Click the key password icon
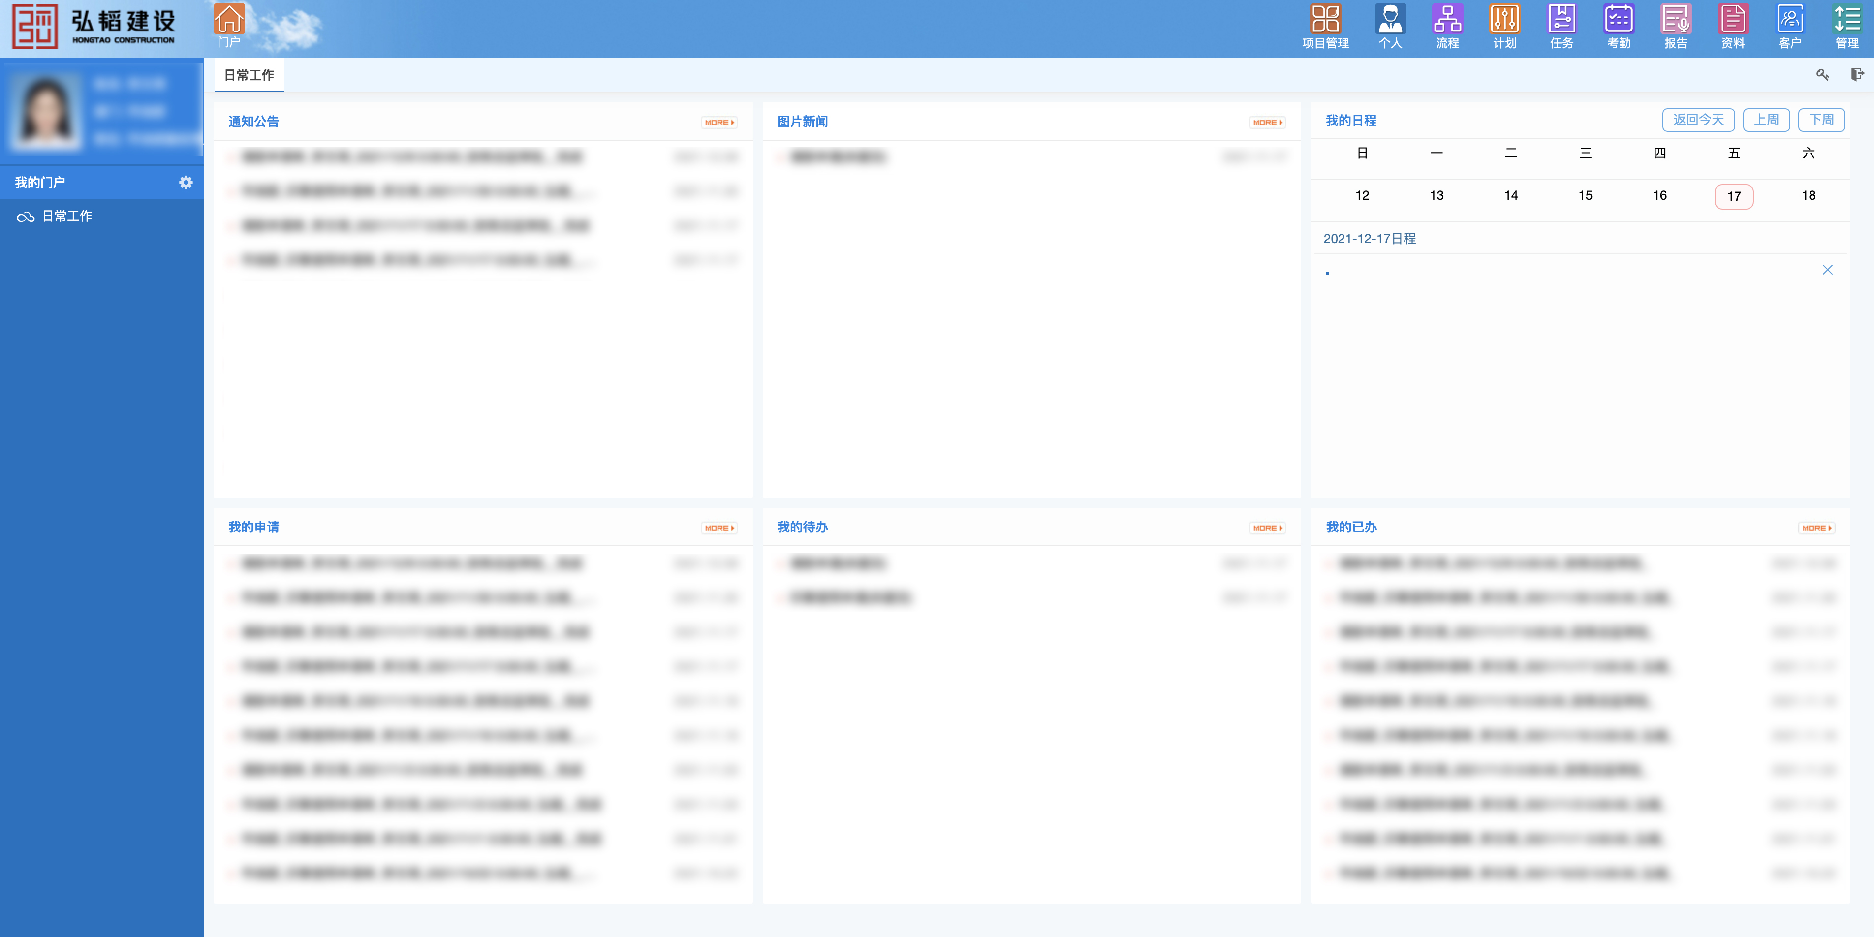The width and height of the screenshot is (1874, 937). tap(1822, 74)
